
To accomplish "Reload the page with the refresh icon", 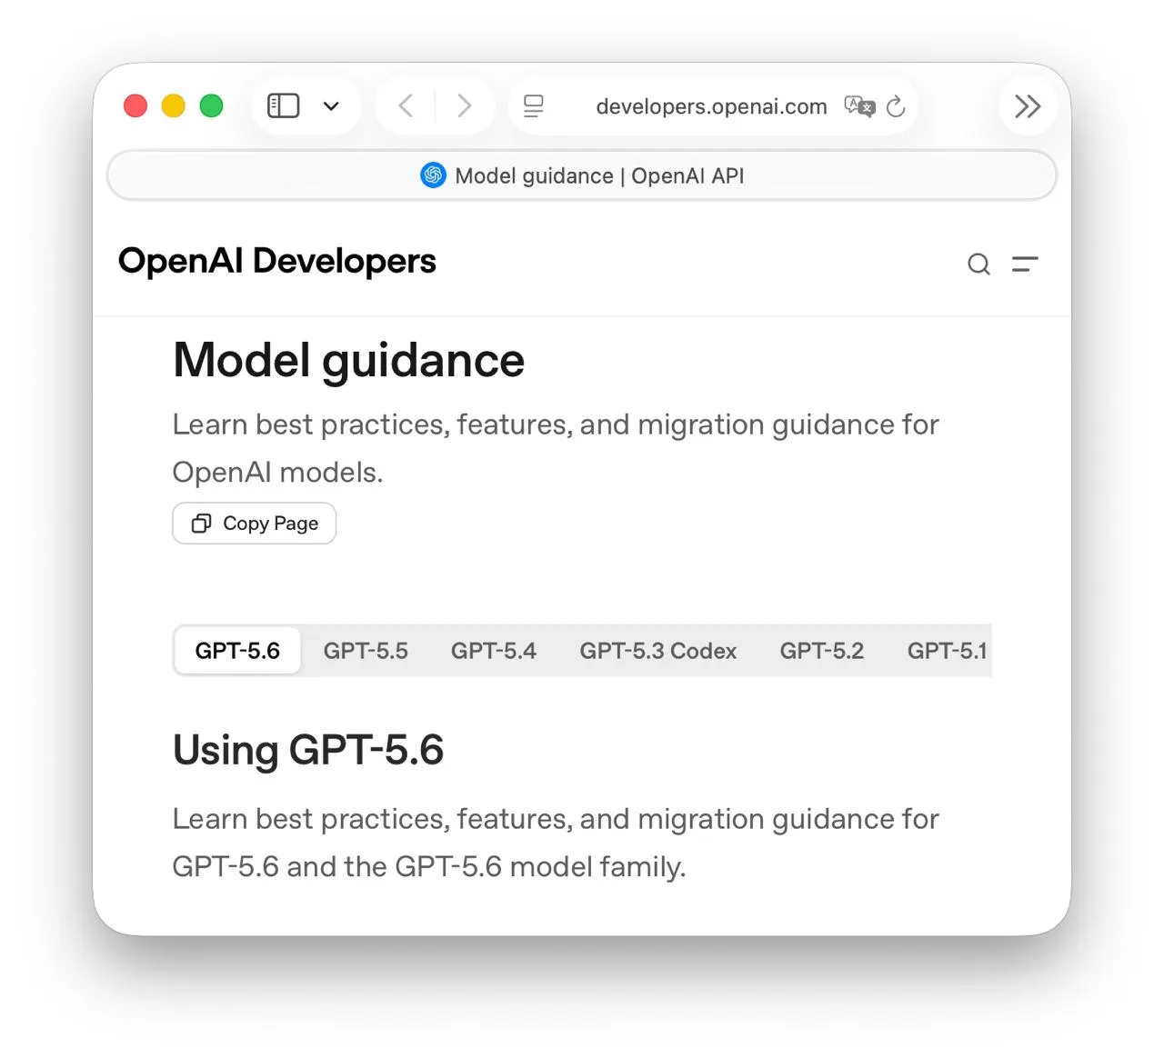I will pos(896,106).
